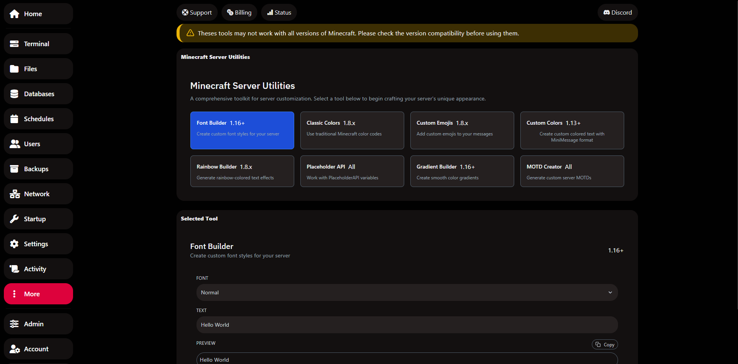The height and width of the screenshot is (364, 738).
Task: Click the Minecraft version compatibility warning banner
Action: click(x=407, y=33)
